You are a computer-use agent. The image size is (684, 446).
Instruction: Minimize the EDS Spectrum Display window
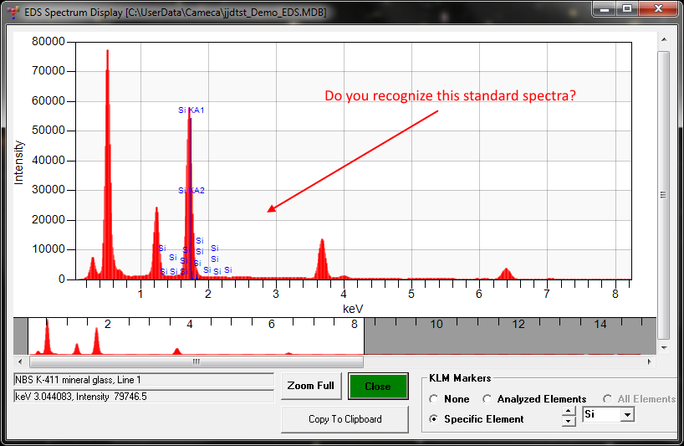coord(604,8)
